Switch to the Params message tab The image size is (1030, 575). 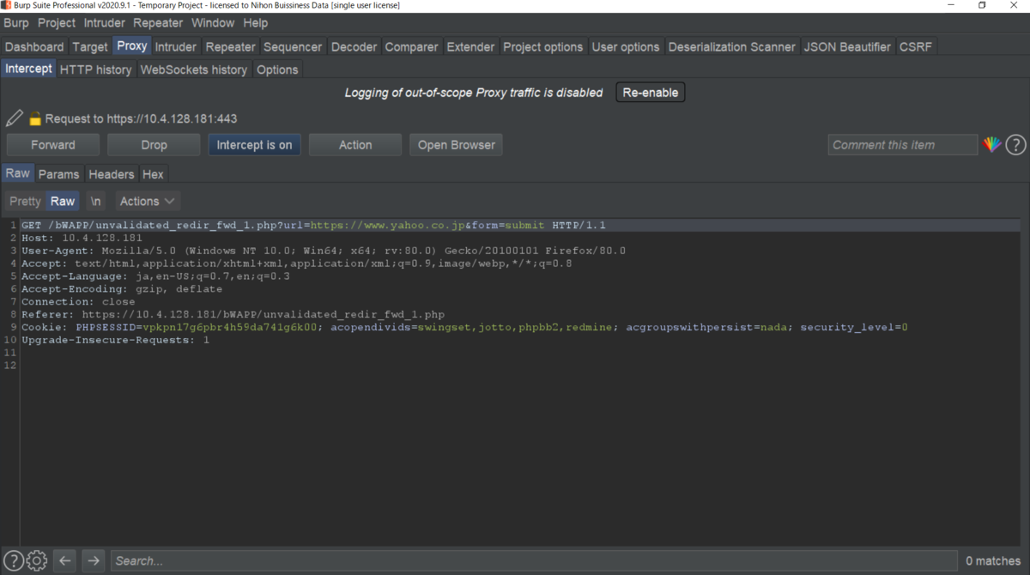tap(59, 174)
